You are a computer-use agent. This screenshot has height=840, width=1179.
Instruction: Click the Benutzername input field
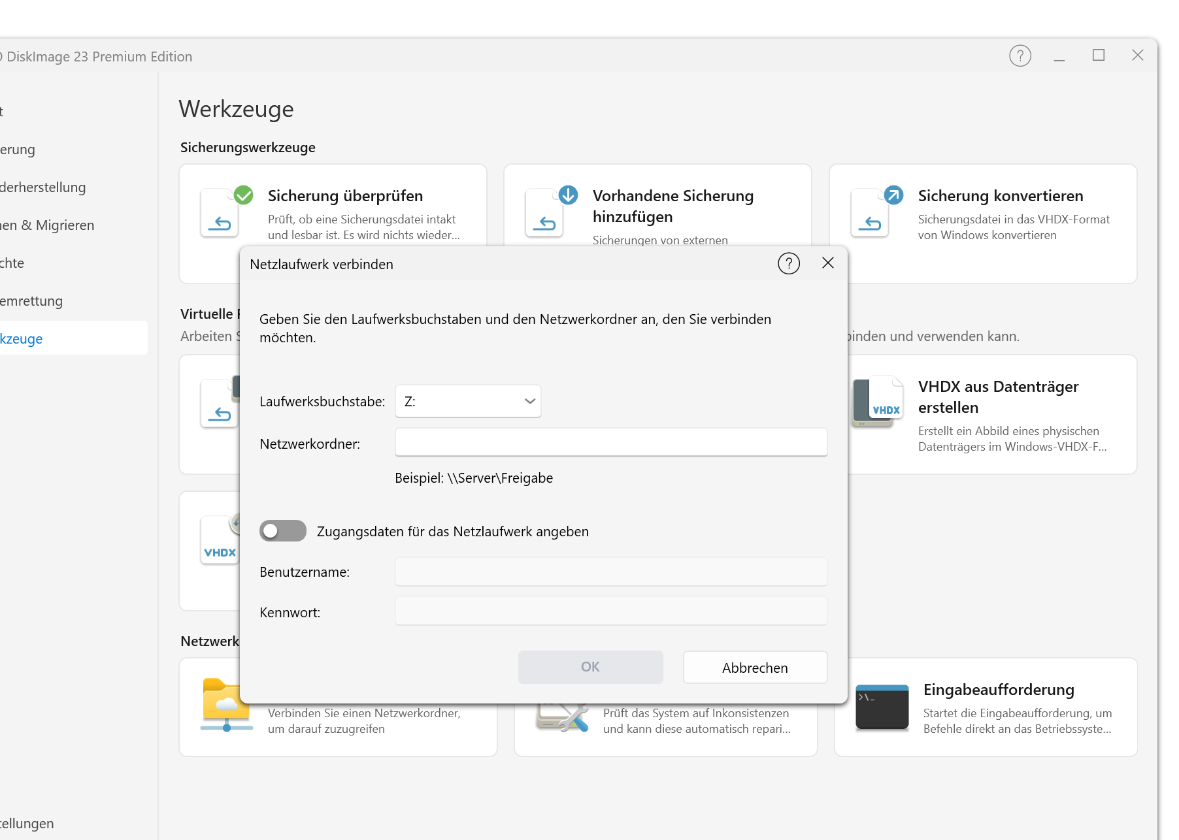point(611,572)
